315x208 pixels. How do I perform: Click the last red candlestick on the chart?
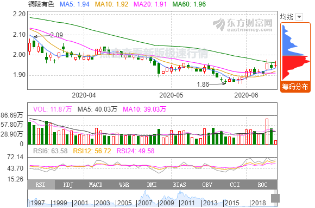[276, 65]
